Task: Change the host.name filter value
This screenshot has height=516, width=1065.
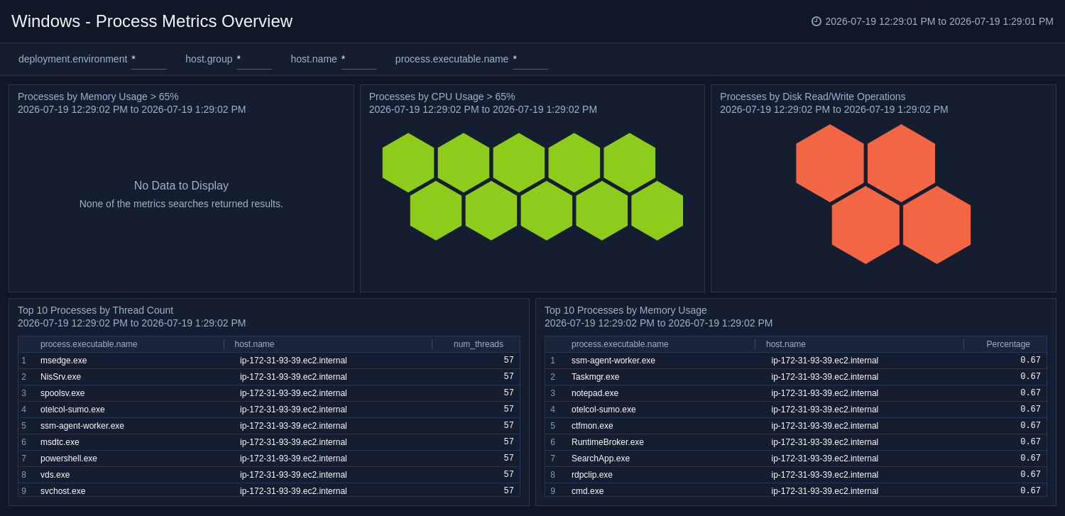Action: coord(359,60)
